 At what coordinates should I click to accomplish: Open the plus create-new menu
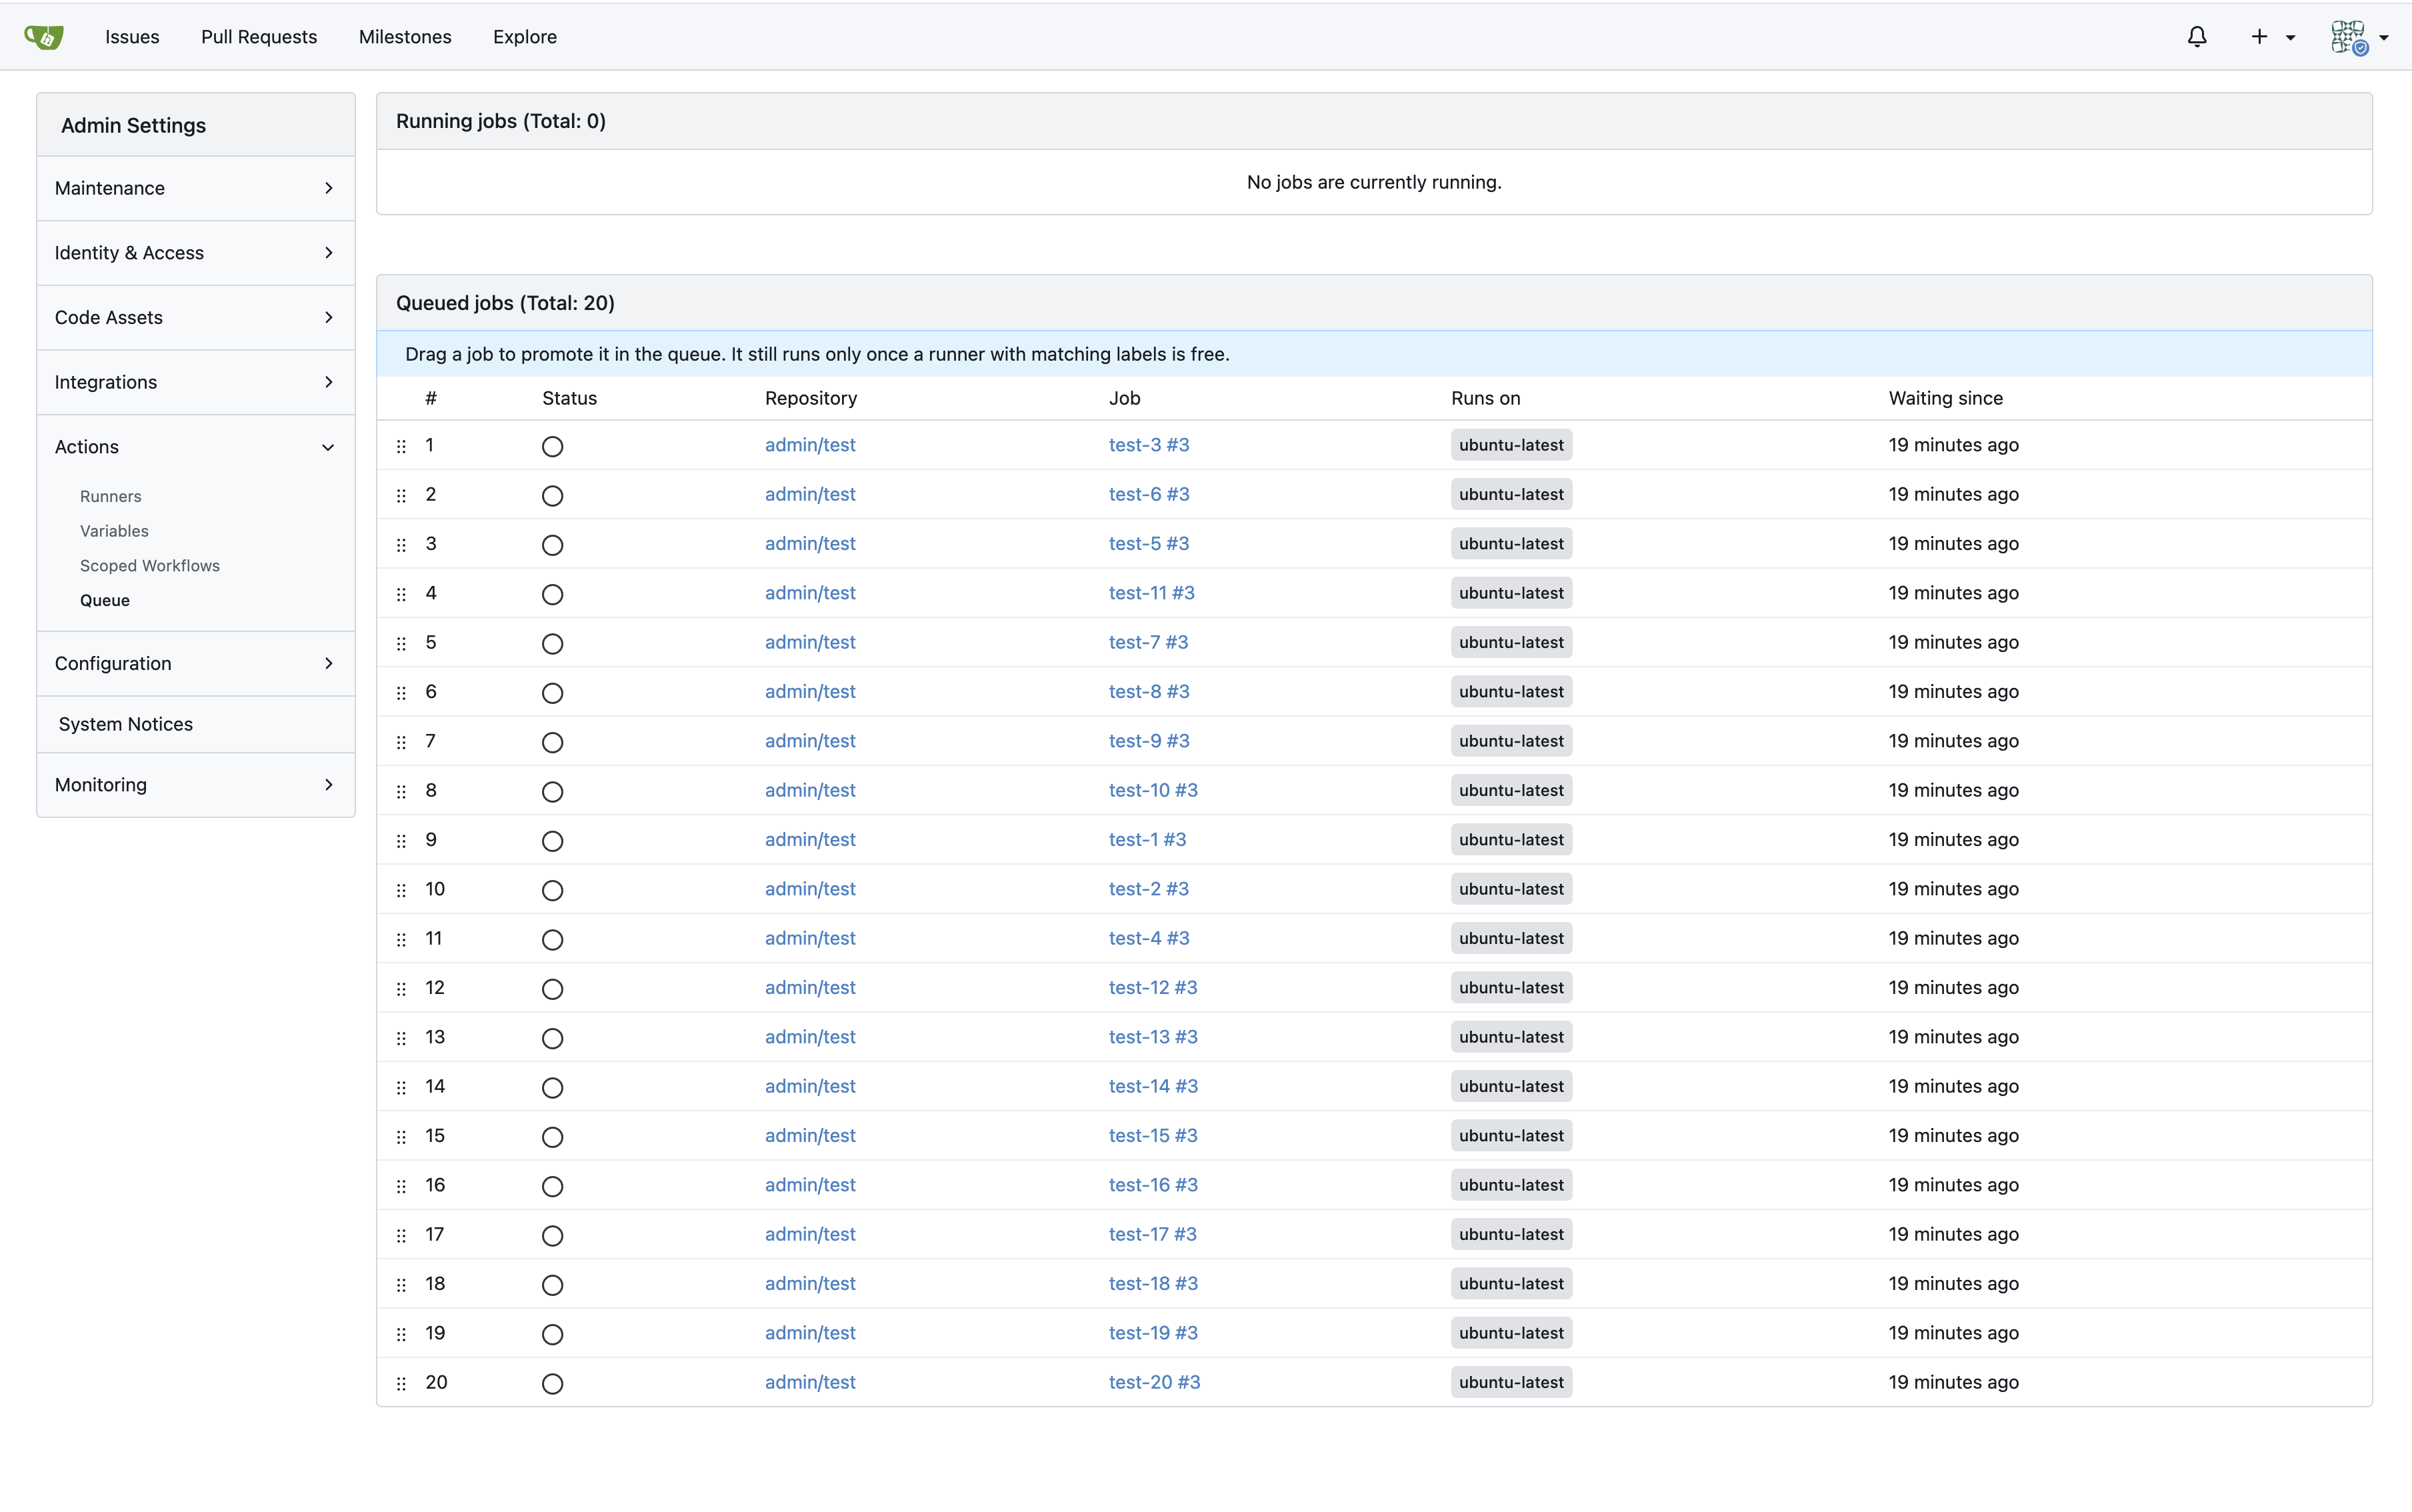[x=2272, y=37]
